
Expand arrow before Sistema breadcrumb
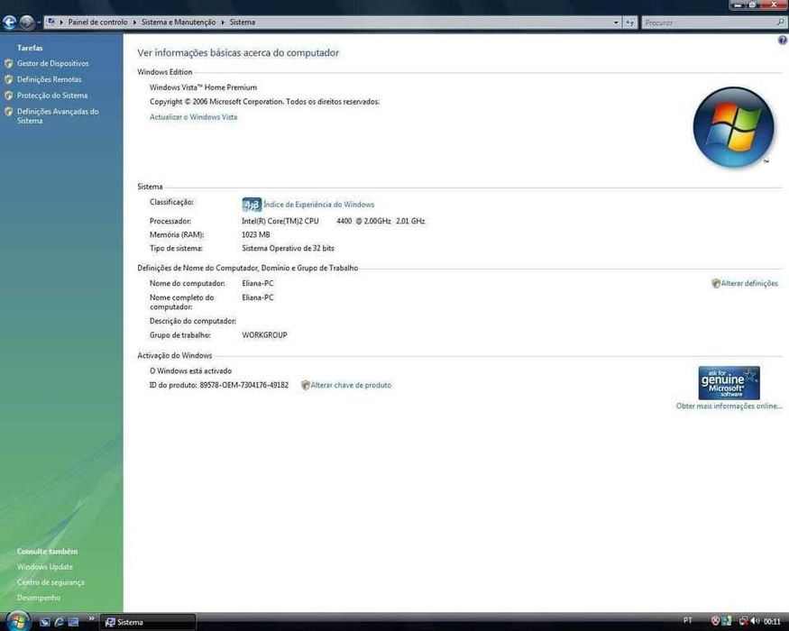tap(223, 23)
